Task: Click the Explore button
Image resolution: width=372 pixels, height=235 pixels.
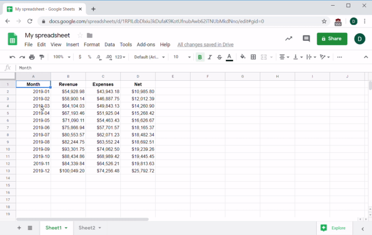Action: [333, 228]
